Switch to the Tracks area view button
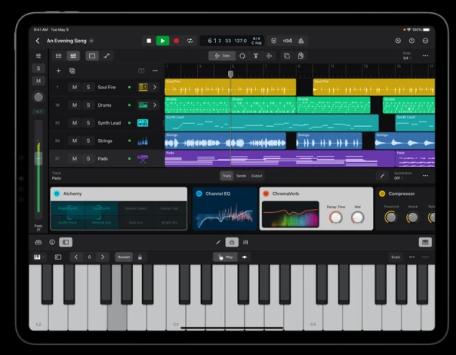456x355 pixels. click(73, 55)
